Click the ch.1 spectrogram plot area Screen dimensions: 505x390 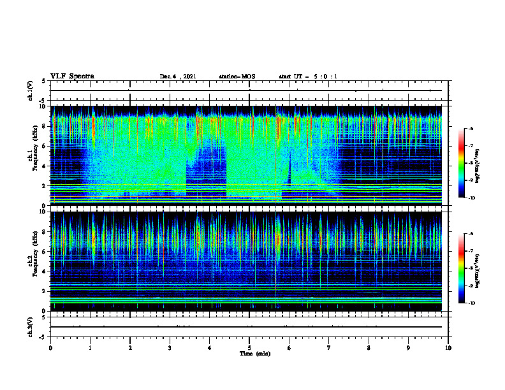(246, 155)
